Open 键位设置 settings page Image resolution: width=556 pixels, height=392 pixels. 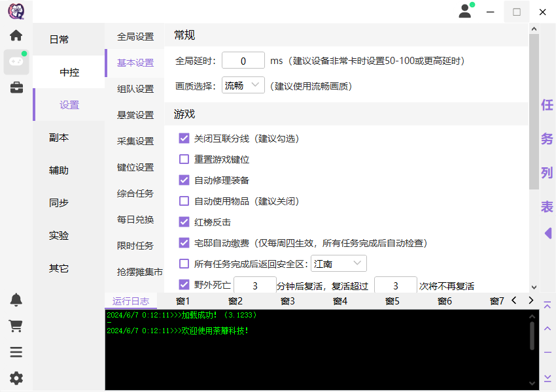pos(135,167)
